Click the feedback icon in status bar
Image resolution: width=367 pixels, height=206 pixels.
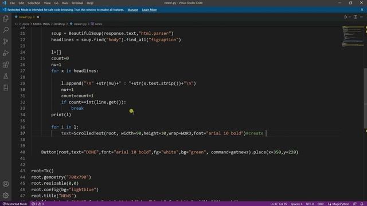(x=355, y=204)
